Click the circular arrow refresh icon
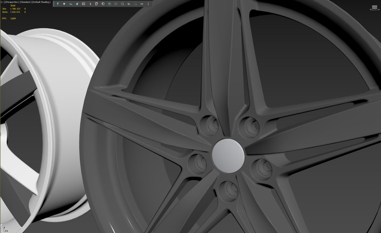The width and height of the screenshot is (381, 233). click(x=103, y=4)
